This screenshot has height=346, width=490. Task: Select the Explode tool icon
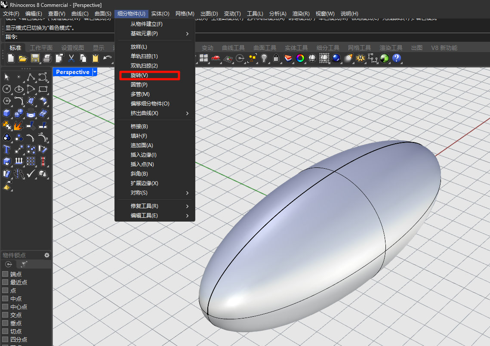point(18,126)
